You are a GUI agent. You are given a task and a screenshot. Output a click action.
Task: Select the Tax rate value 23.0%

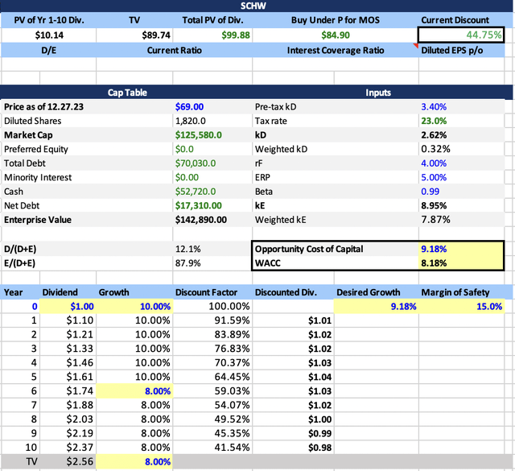(461, 121)
